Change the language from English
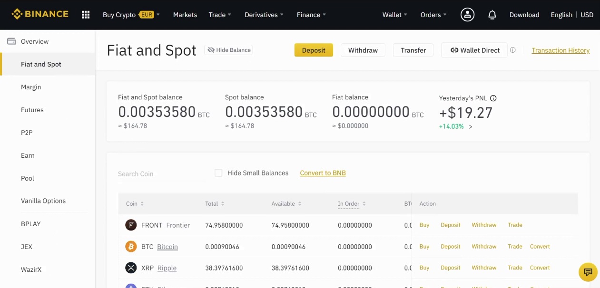The width and height of the screenshot is (600, 288). click(x=561, y=15)
